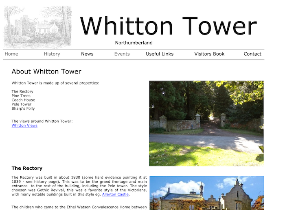Open the Home navigation link

coord(11,54)
